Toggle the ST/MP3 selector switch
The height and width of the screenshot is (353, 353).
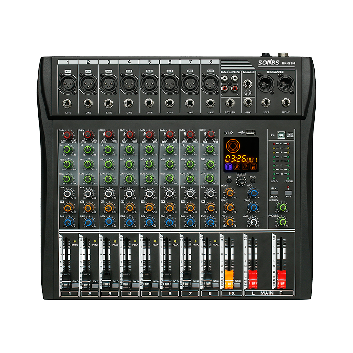click(x=274, y=193)
